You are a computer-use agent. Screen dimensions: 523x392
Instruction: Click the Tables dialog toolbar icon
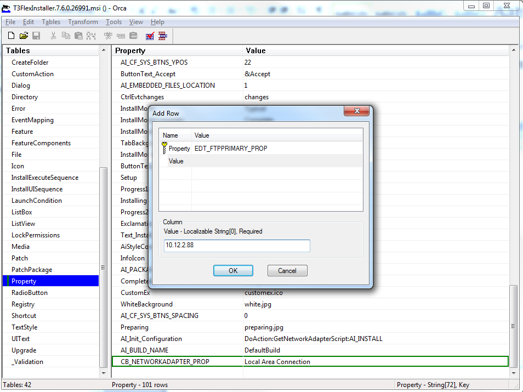click(x=163, y=36)
